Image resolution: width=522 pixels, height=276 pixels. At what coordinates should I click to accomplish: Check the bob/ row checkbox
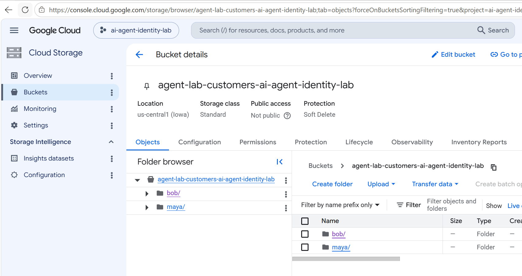click(x=305, y=234)
